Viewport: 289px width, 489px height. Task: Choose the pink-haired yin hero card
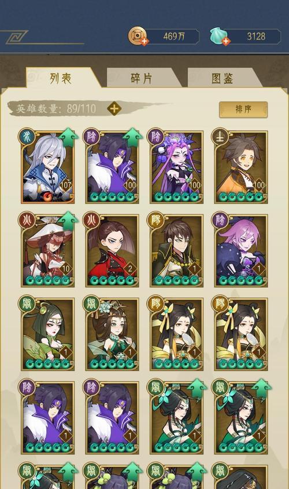pos(241,250)
